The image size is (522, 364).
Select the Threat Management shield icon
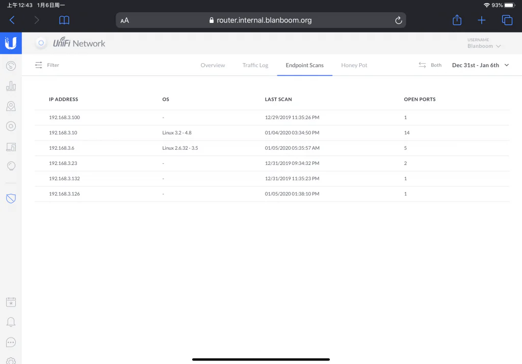point(11,199)
